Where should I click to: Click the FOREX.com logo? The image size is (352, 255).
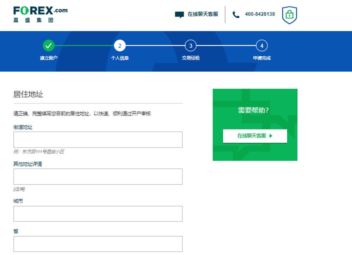[x=40, y=14]
